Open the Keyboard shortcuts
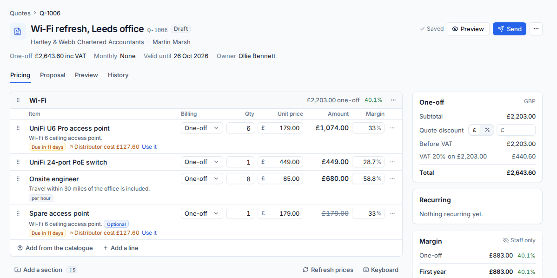This screenshot has height=278, width=557. [381, 270]
